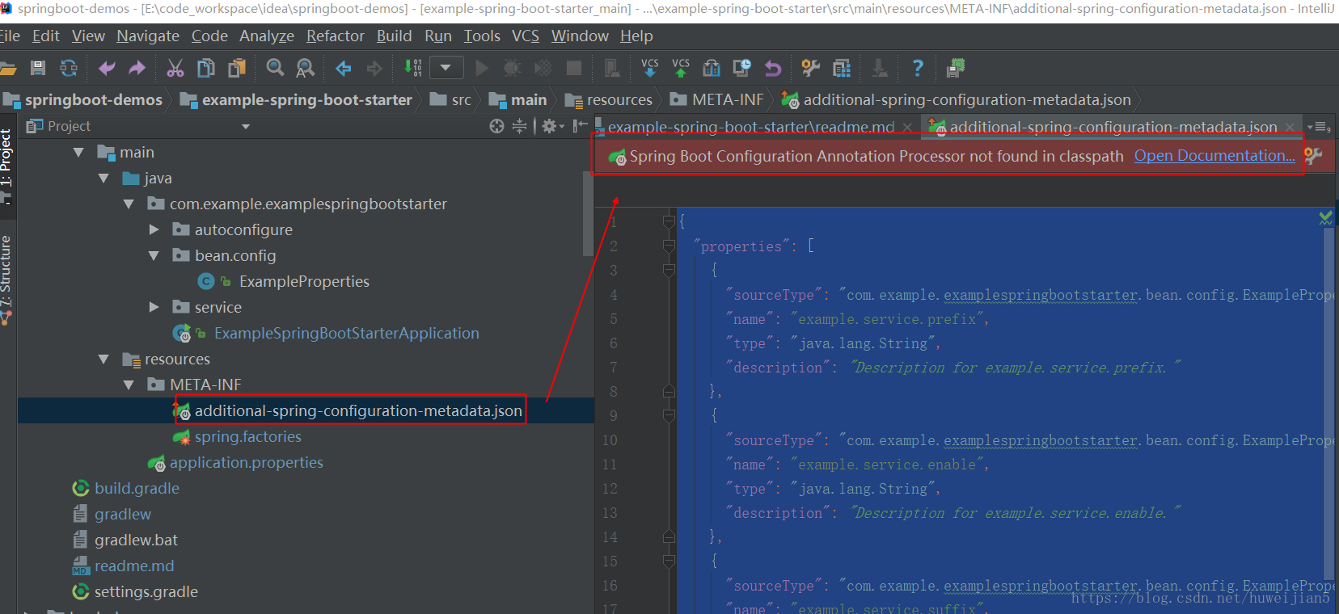Image resolution: width=1339 pixels, height=614 pixels.
Task: Open the Tools menu
Action: point(482,36)
